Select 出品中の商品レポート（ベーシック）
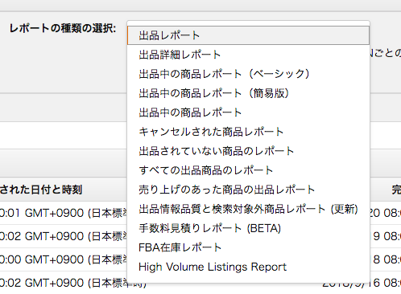Screen dimensions: 401x294 pyautogui.click(x=248, y=74)
